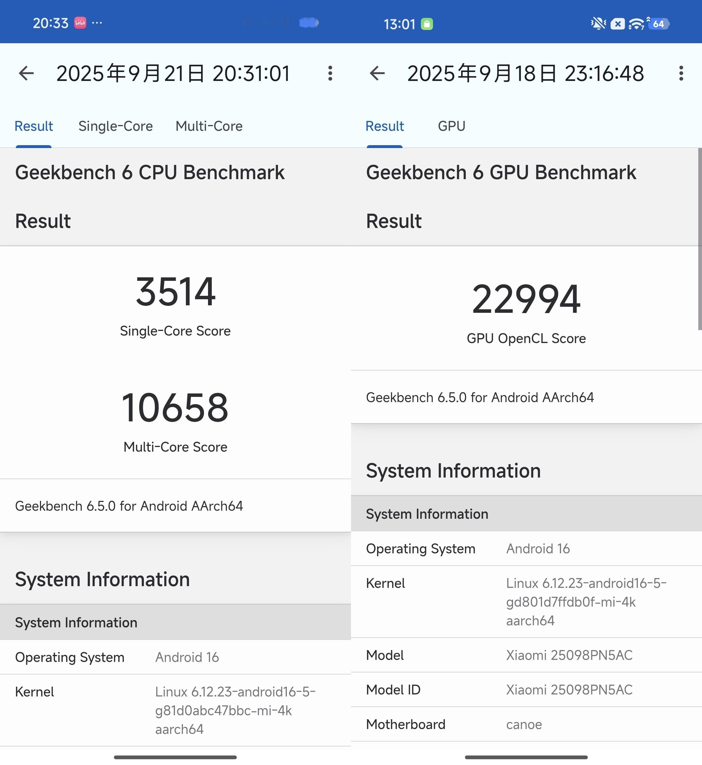
Task: Tap SIM error x icon in right status bar
Action: point(618,24)
